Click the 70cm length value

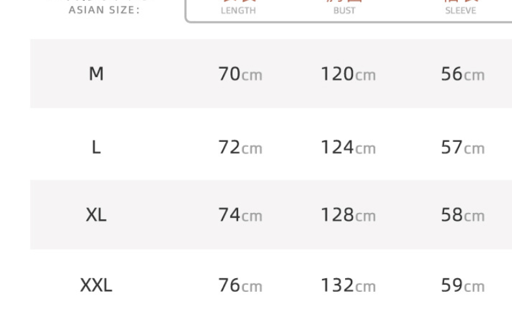[240, 74]
